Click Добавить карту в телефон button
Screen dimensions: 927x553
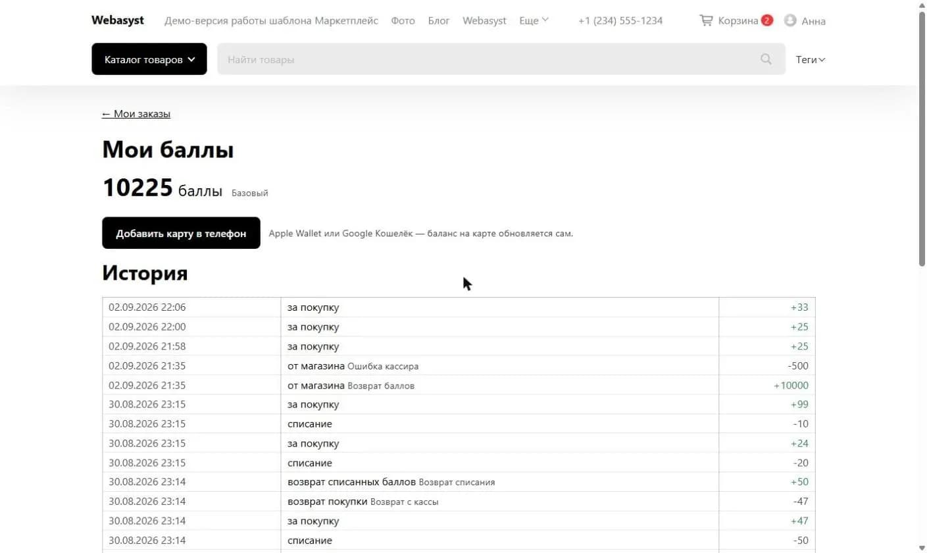181,233
